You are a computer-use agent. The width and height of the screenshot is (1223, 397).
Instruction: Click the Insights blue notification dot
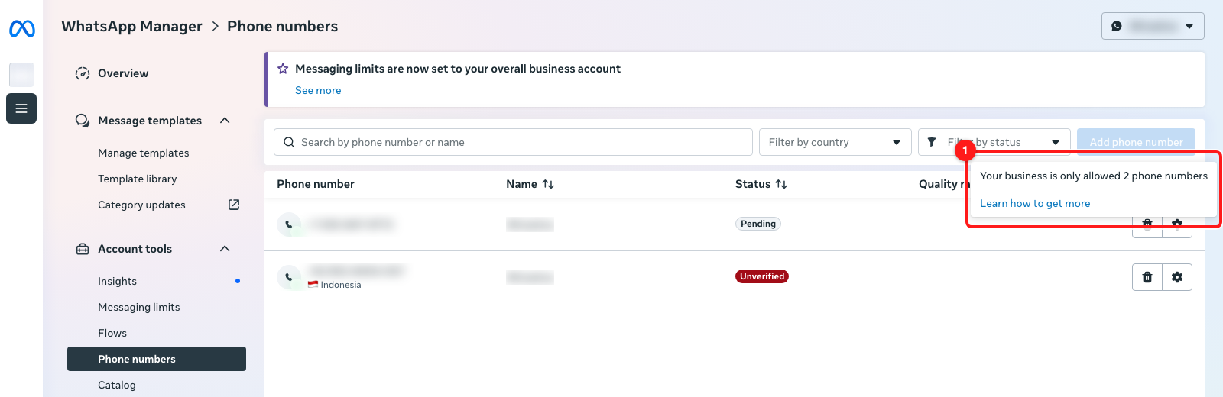click(x=238, y=281)
